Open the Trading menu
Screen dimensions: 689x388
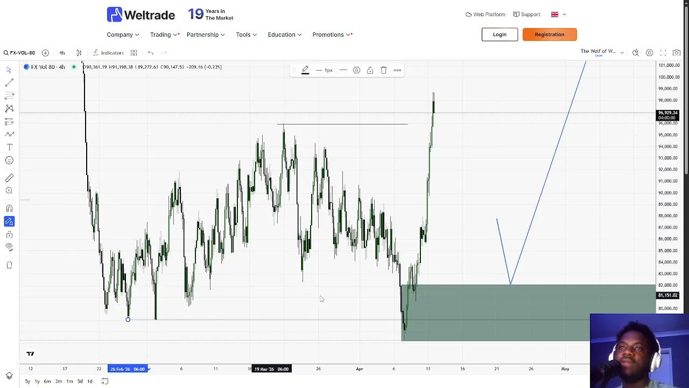(164, 34)
